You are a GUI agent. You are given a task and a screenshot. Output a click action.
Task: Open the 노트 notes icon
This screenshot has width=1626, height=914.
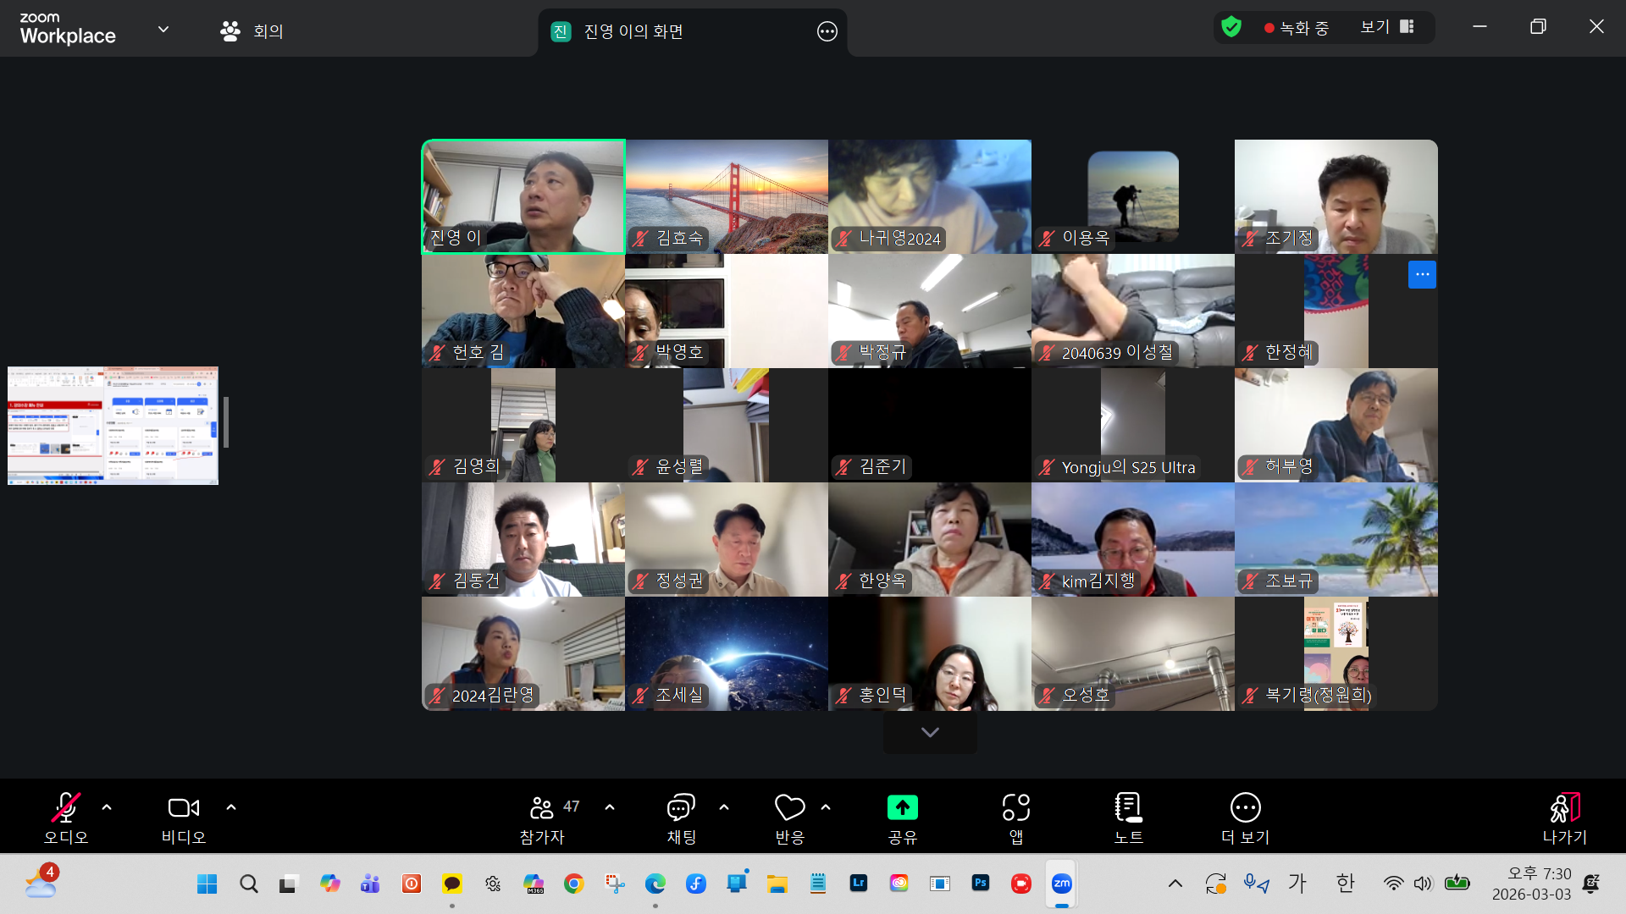click(1128, 808)
